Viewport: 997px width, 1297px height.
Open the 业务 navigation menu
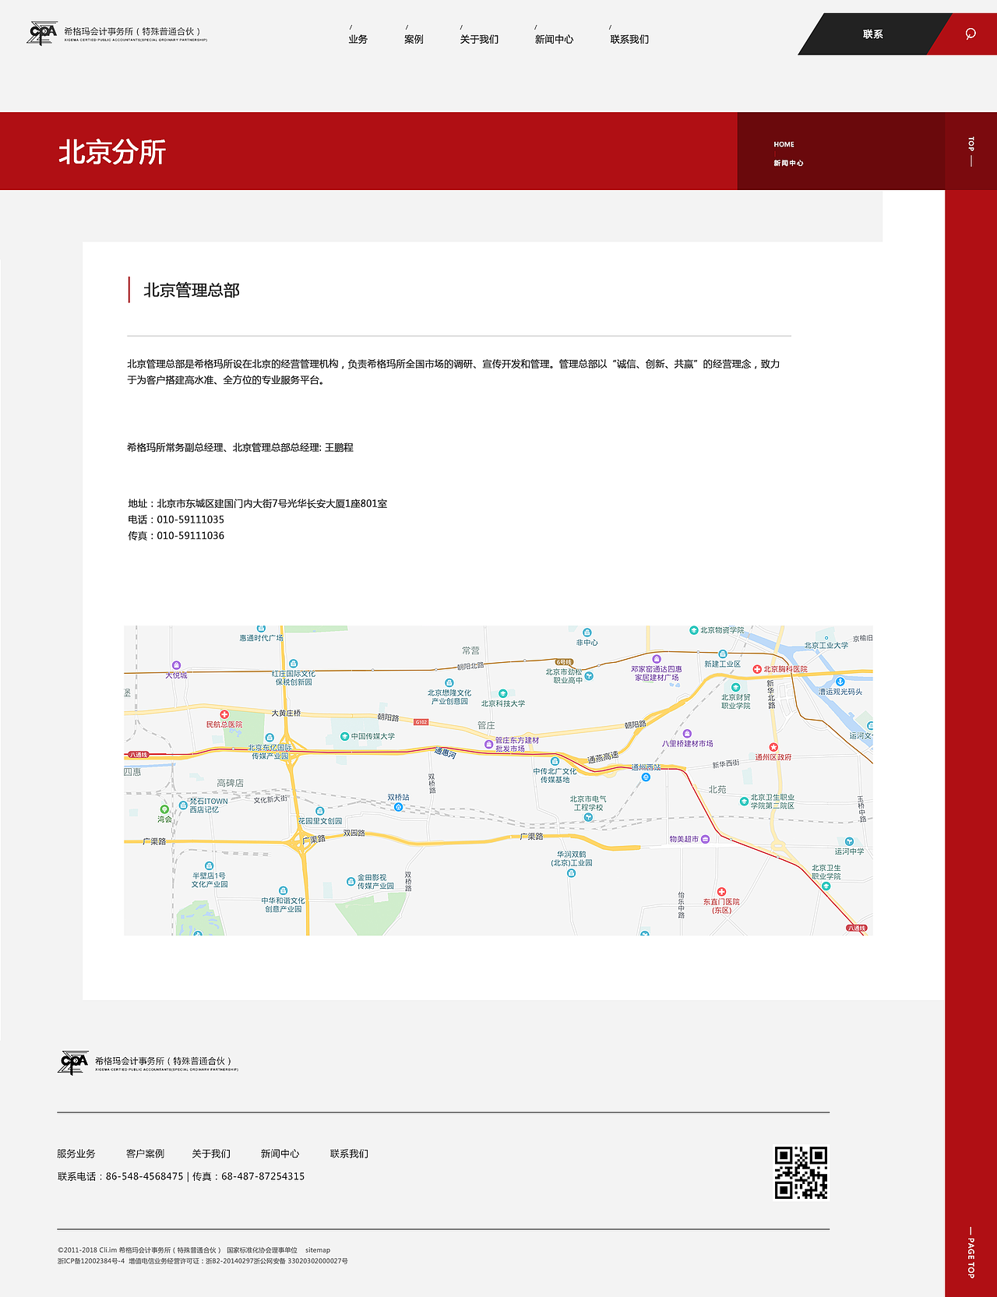(x=358, y=39)
